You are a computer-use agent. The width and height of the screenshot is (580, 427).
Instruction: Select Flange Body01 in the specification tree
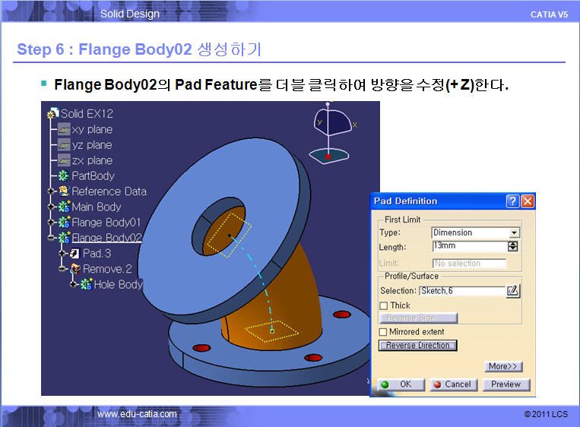[x=106, y=223]
